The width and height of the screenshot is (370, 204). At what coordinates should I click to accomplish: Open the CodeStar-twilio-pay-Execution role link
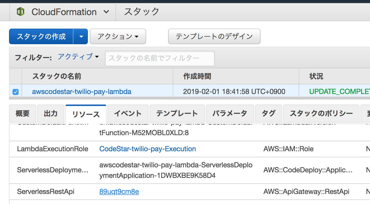(148, 149)
